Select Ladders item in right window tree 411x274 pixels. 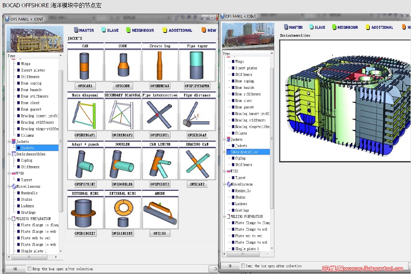[x=241, y=204]
